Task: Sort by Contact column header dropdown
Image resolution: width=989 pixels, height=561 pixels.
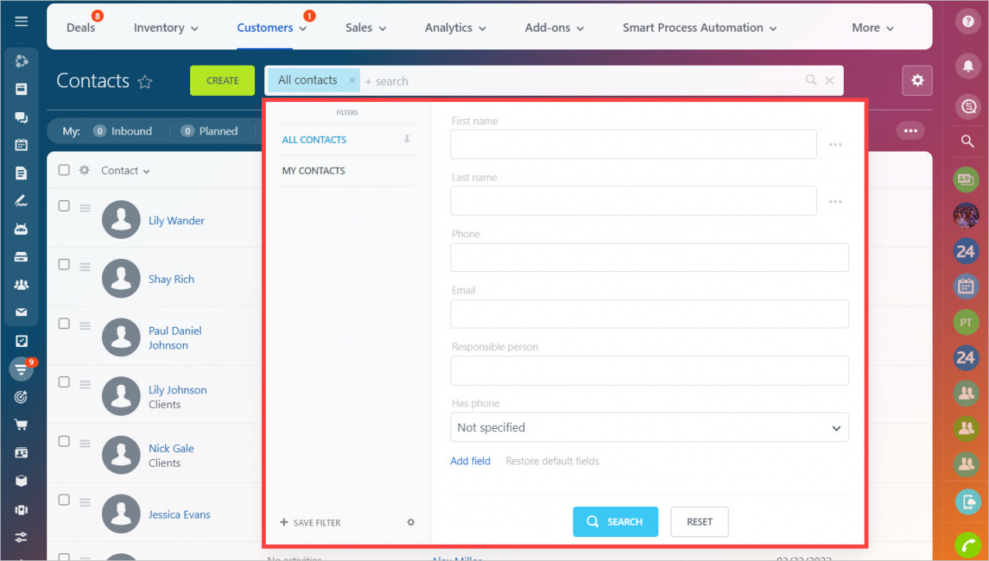Action: 126,171
